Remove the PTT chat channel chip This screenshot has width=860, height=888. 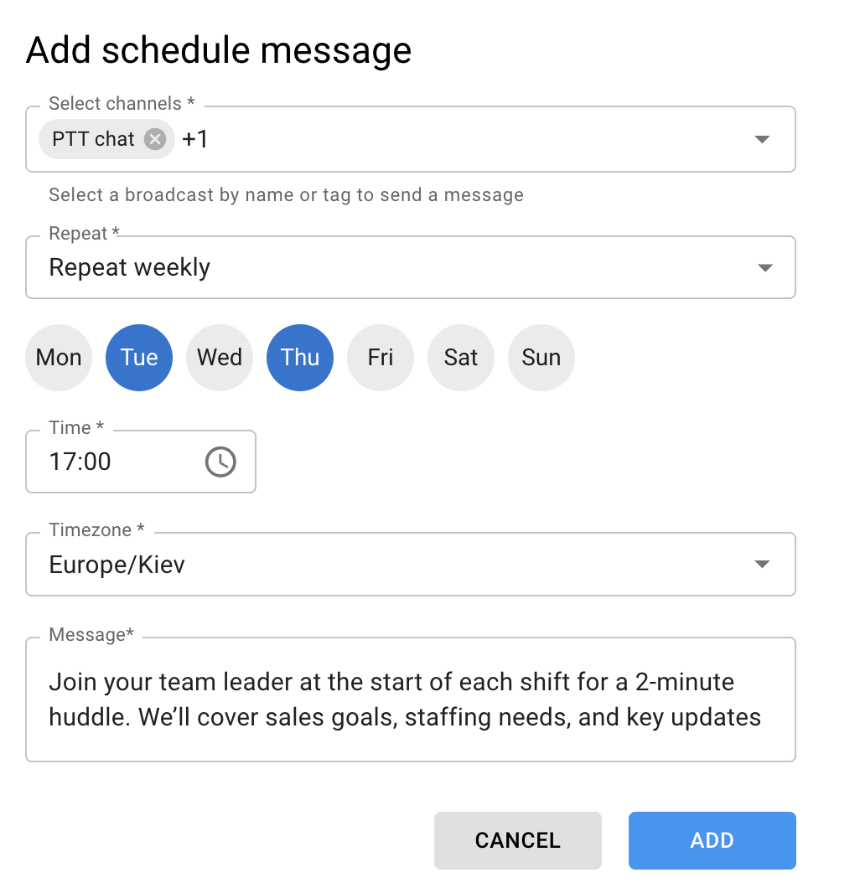click(153, 139)
